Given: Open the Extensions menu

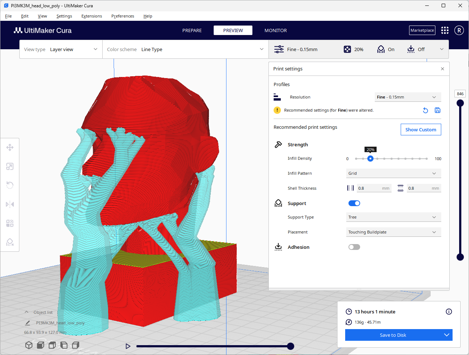Looking at the screenshot, I should pyautogui.click(x=92, y=16).
